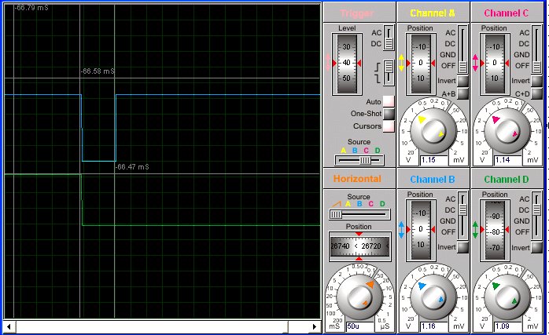Click the scope scrollbar right arrow
The width and height of the screenshot is (549, 335).
[315, 326]
